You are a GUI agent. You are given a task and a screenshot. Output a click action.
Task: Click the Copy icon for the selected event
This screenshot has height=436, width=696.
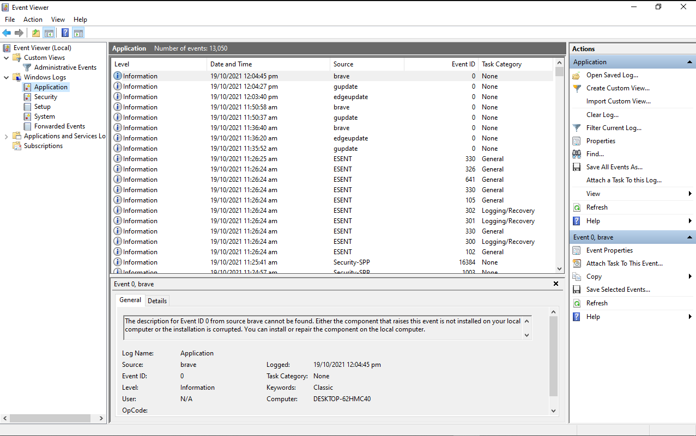[x=577, y=276]
